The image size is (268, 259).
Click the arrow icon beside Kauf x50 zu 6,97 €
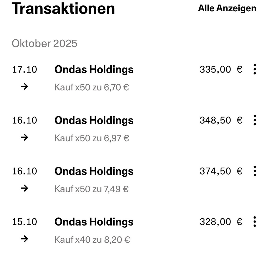pyautogui.click(x=24, y=138)
